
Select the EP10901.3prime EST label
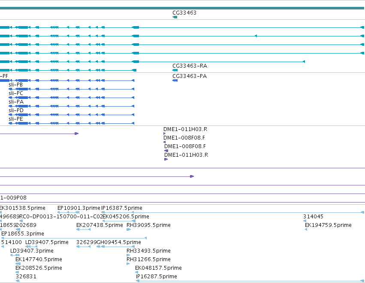[x=78, y=208]
